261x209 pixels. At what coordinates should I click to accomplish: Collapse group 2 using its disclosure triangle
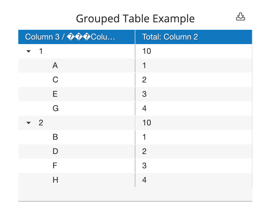coord(28,123)
